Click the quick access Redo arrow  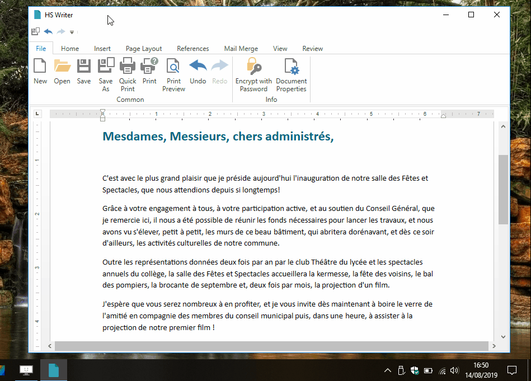point(61,31)
